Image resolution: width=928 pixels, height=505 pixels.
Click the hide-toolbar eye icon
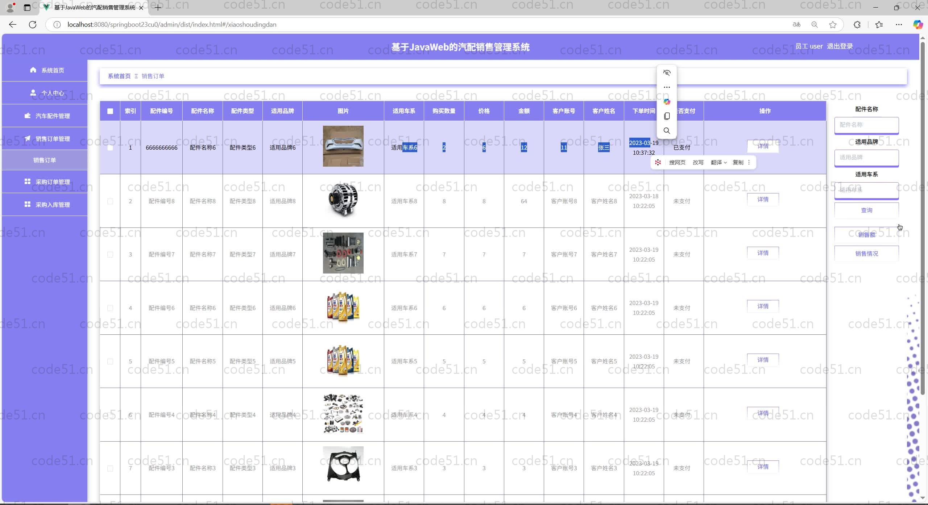pyautogui.click(x=667, y=73)
